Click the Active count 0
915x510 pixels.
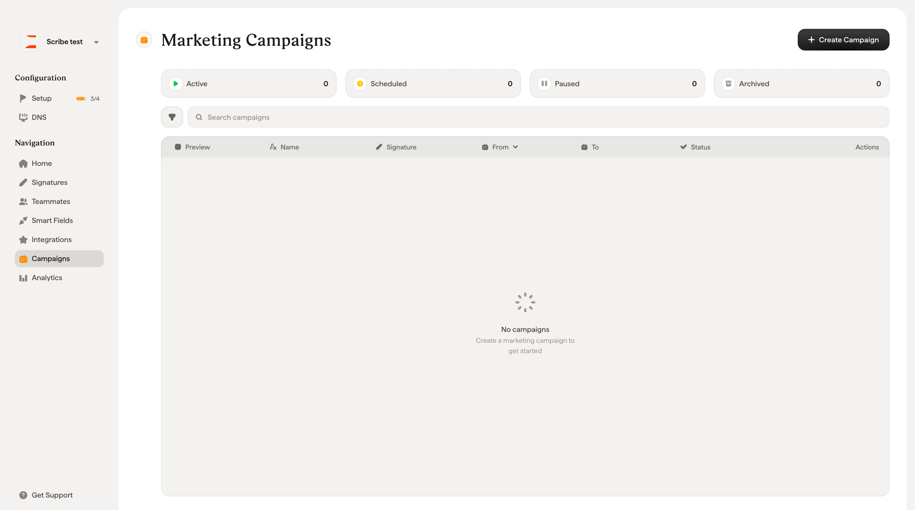(x=326, y=84)
